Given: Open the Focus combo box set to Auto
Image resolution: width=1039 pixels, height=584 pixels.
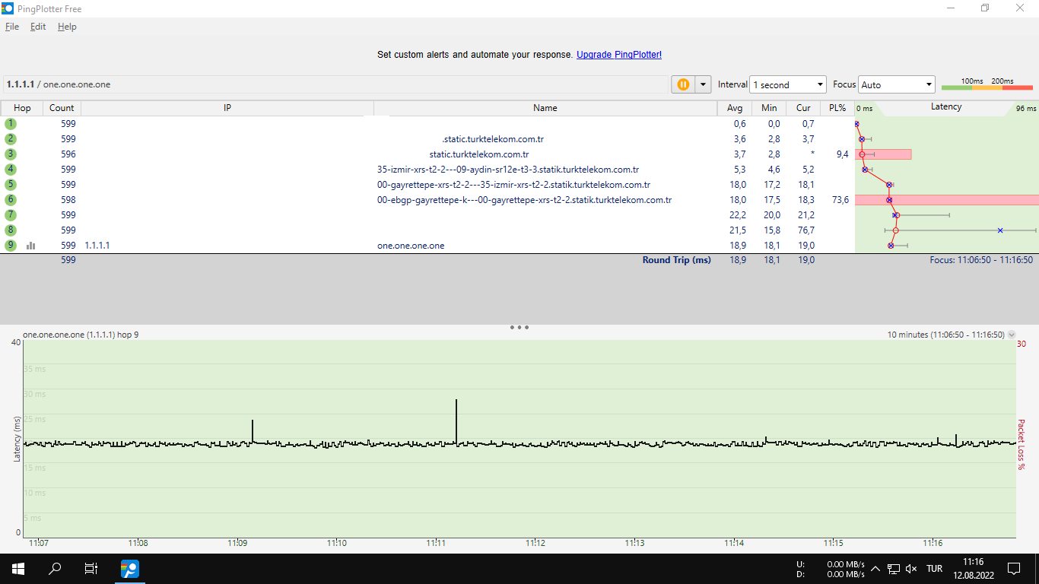Looking at the screenshot, I should click(897, 84).
